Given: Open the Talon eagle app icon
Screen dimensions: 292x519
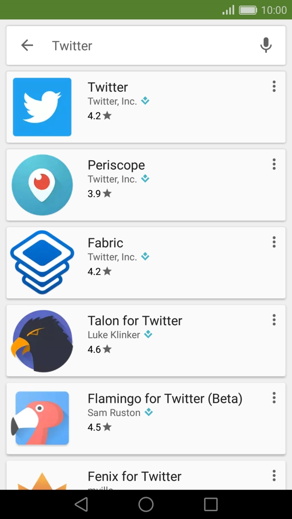Looking at the screenshot, I should 42,341.
